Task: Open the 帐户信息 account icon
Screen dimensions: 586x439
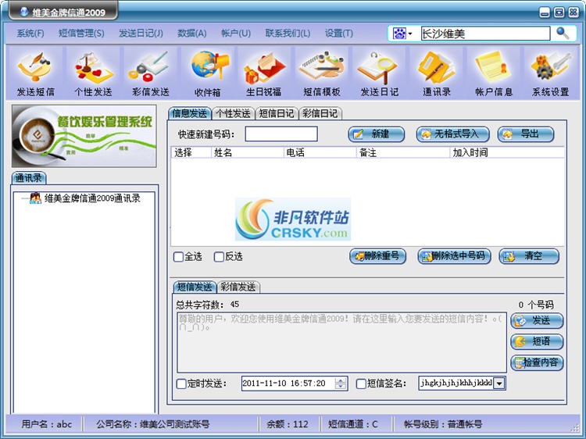Action: click(493, 73)
